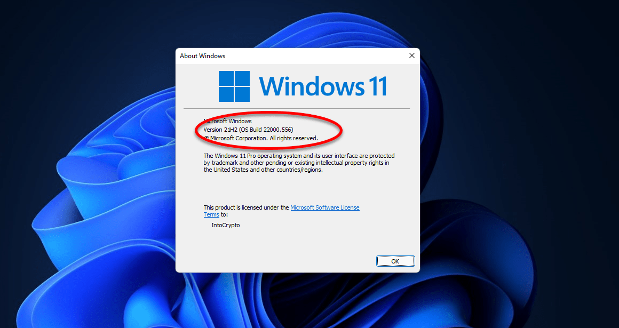Click the blue Windows logo icon
Screen dimensions: 619x328
tap(234, 86)
